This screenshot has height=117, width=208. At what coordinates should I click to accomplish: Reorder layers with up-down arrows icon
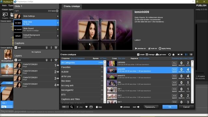pos(51,60)
